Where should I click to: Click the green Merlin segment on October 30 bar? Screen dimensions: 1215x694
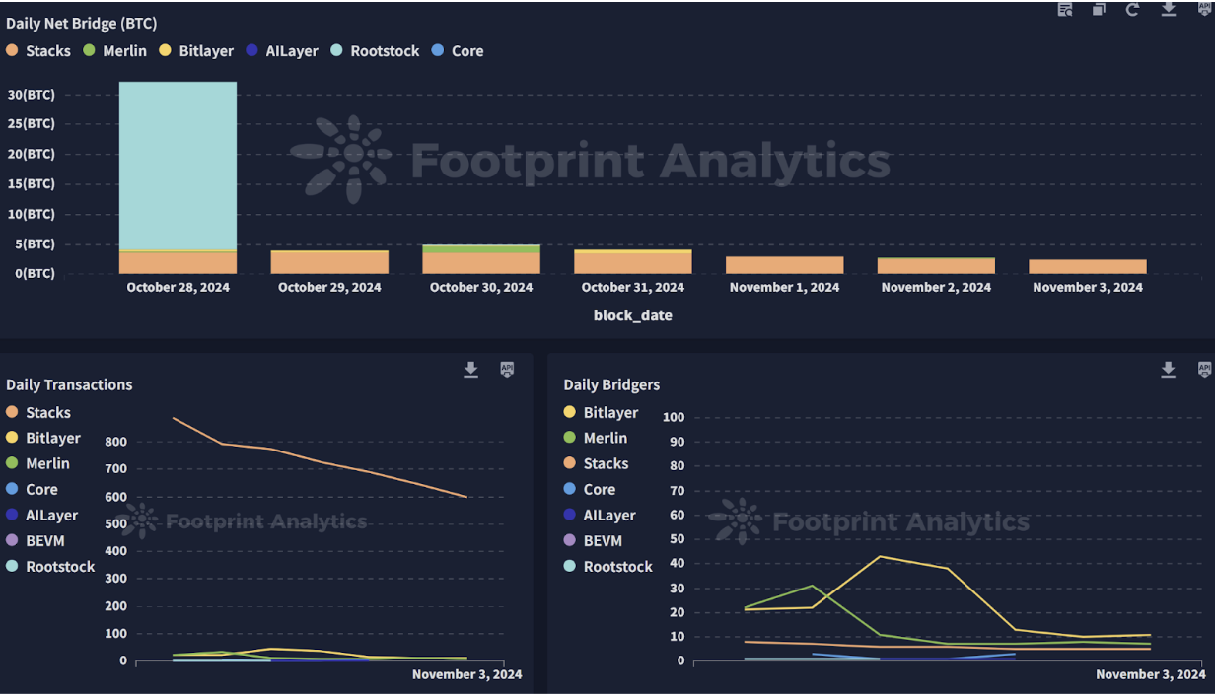click(x=481, y=249)
